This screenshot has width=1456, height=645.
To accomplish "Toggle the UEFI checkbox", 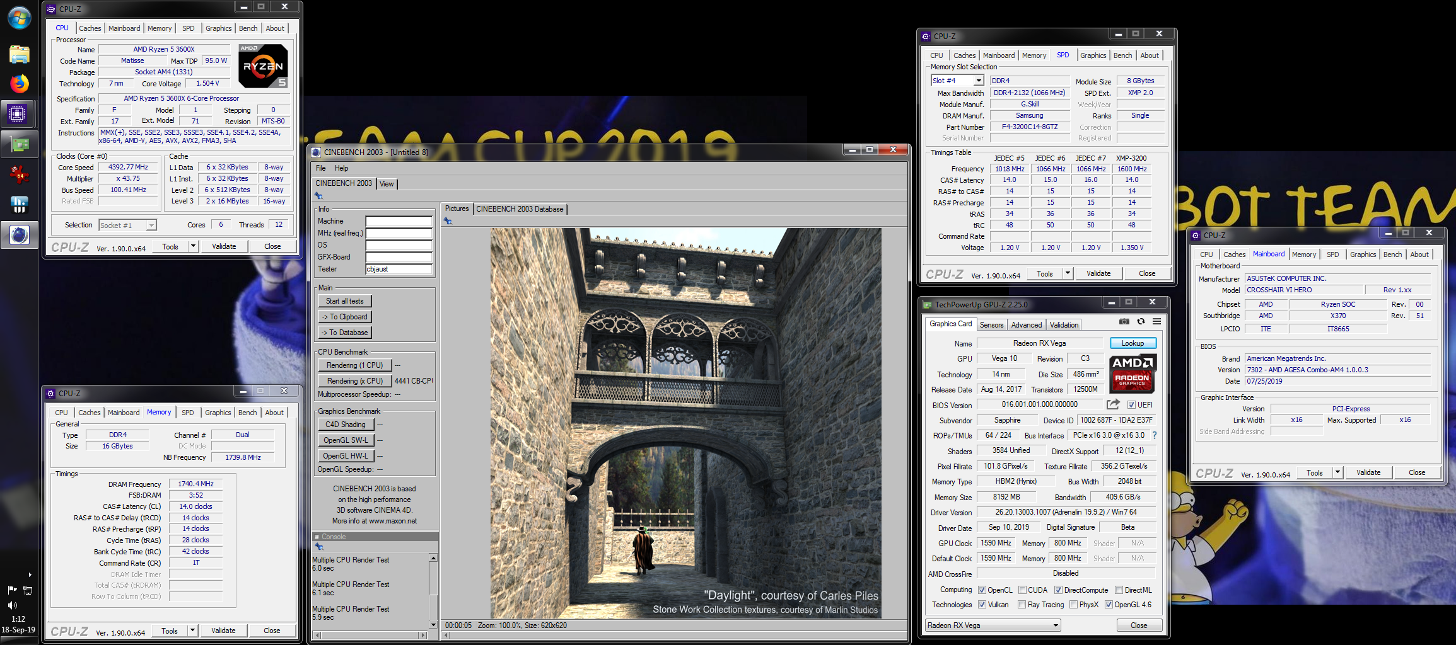I will (1131, 405).
